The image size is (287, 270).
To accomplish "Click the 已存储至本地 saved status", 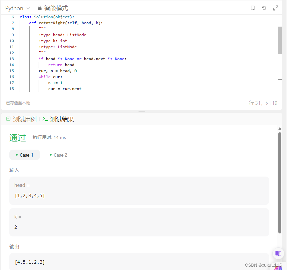I will point(18,103).
